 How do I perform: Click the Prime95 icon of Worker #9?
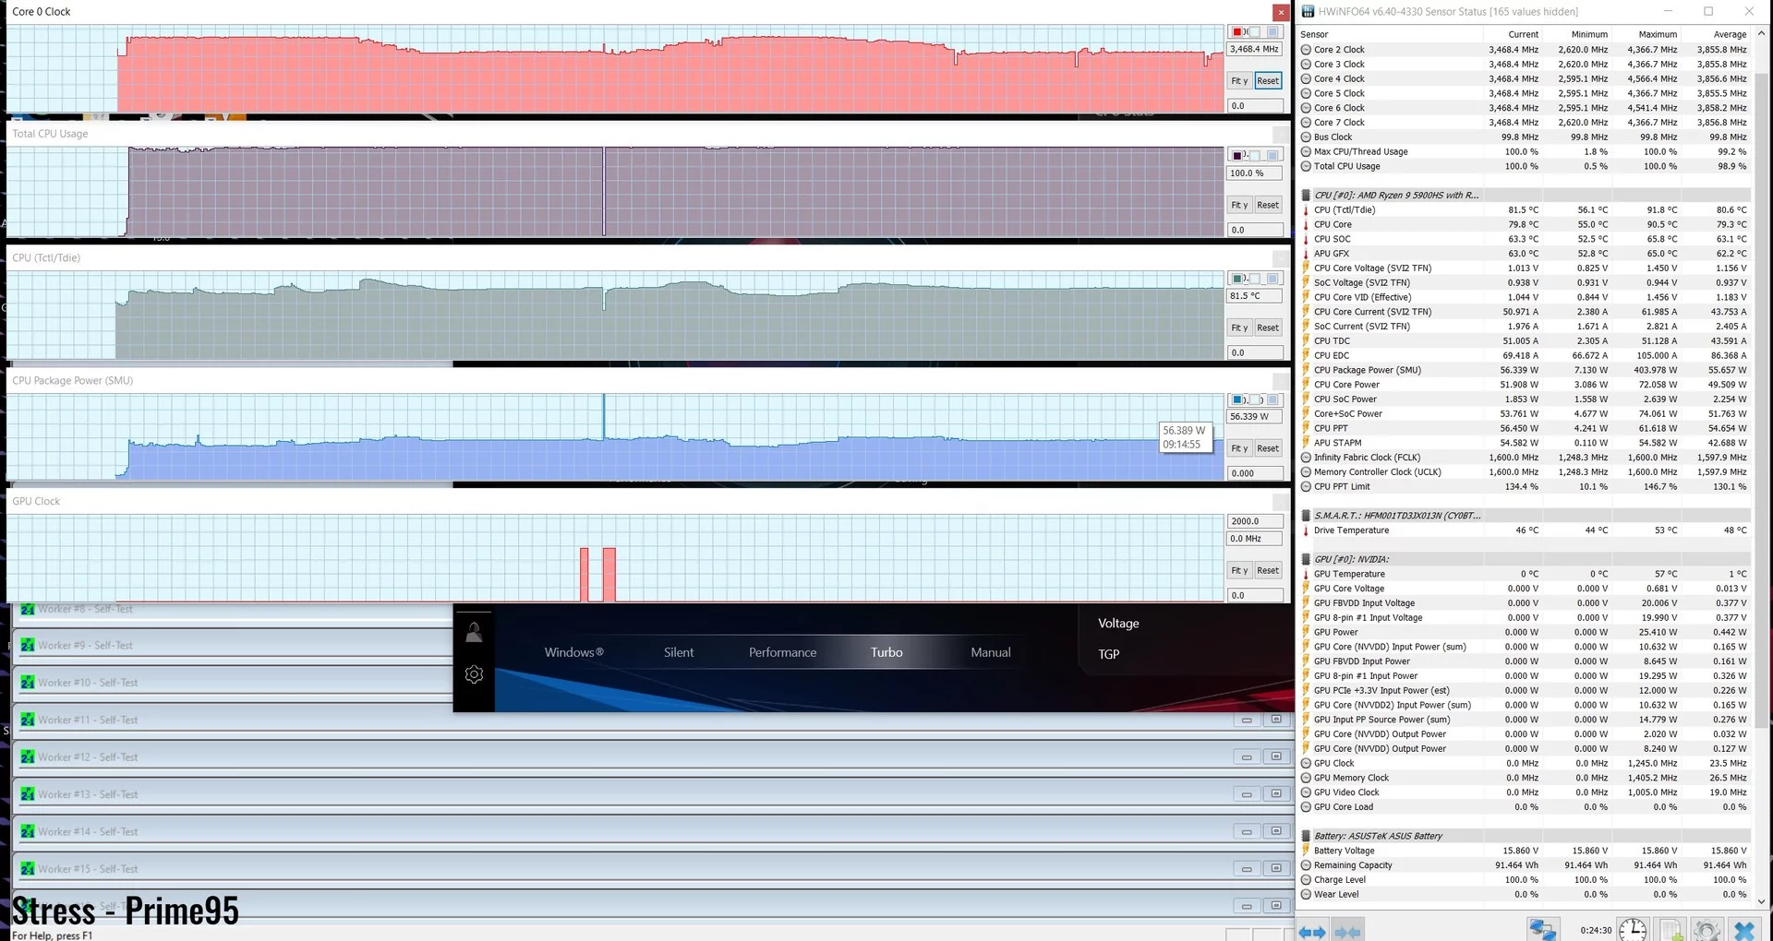coord(28,645)
